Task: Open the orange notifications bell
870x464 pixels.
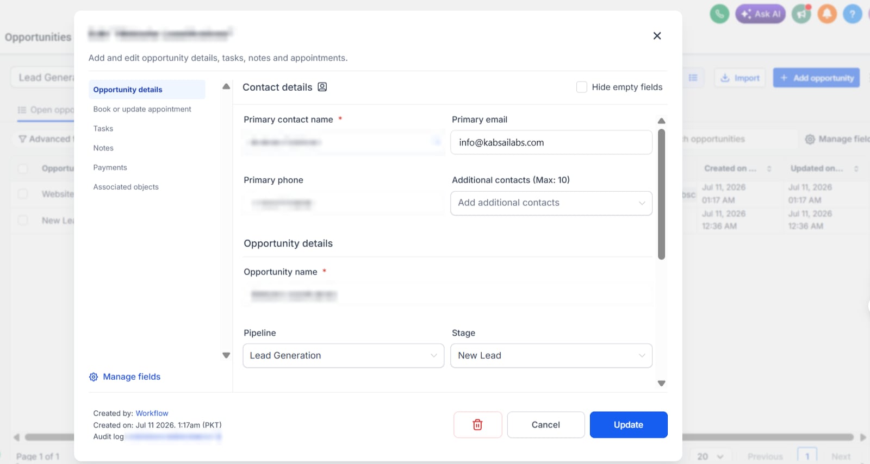Action: pyautogui.click(x=827, y=14)
